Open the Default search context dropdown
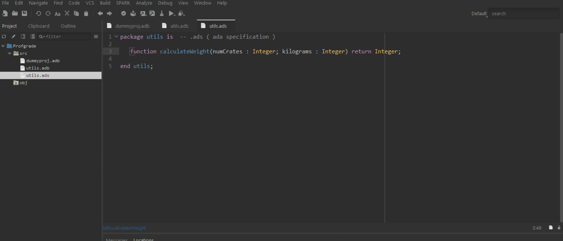This screenshot has width=563, height=241. pyautogui.click(x=480, y=14)
